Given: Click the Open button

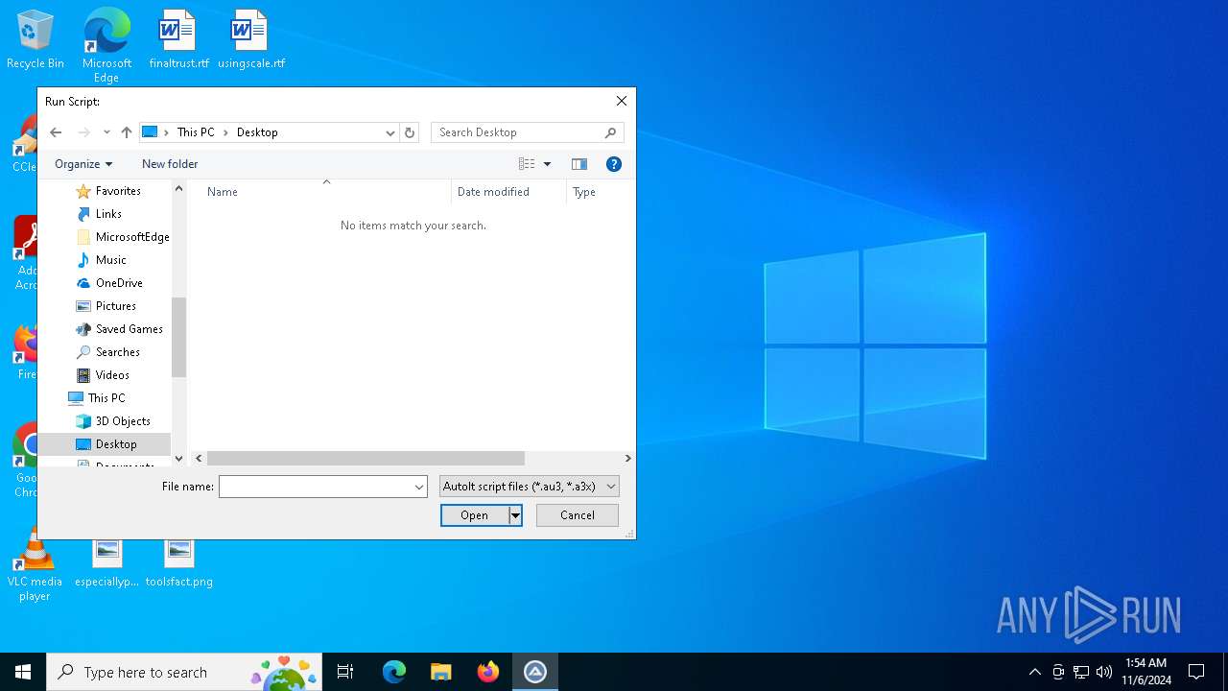Looking at the screenshot, I should point(474,515).
